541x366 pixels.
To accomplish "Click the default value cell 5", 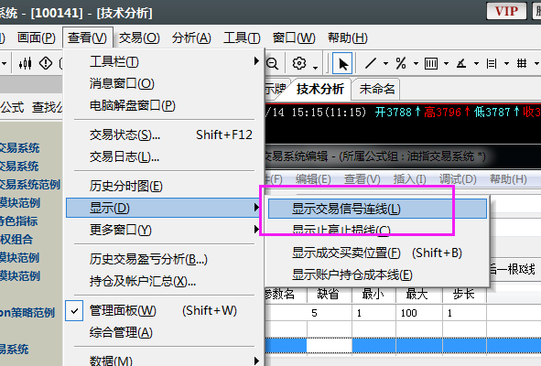I will coord(329,313).
